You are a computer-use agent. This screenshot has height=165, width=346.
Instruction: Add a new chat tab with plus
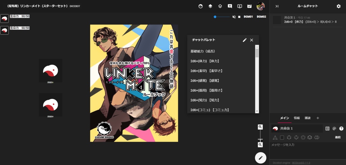click(318, 118)
